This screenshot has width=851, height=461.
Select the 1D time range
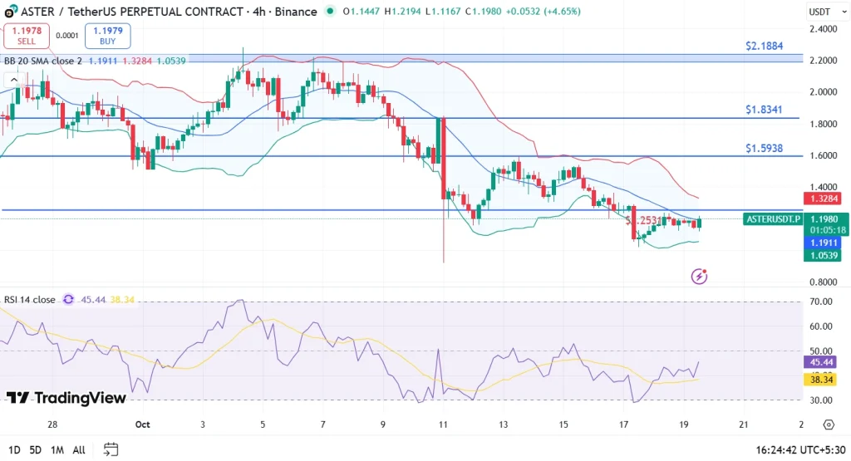(x=13, y=449)
